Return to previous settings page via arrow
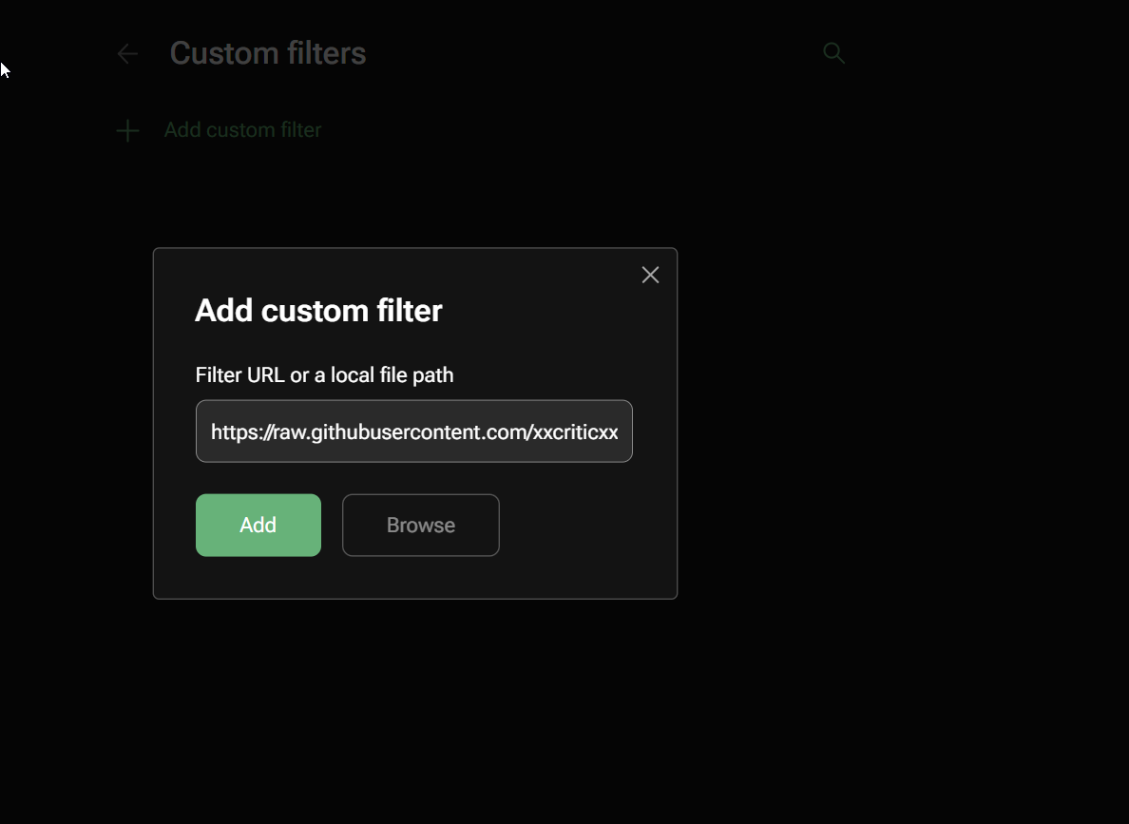The height and width of the screenshot is (824, 1129). tap(127, 54)
